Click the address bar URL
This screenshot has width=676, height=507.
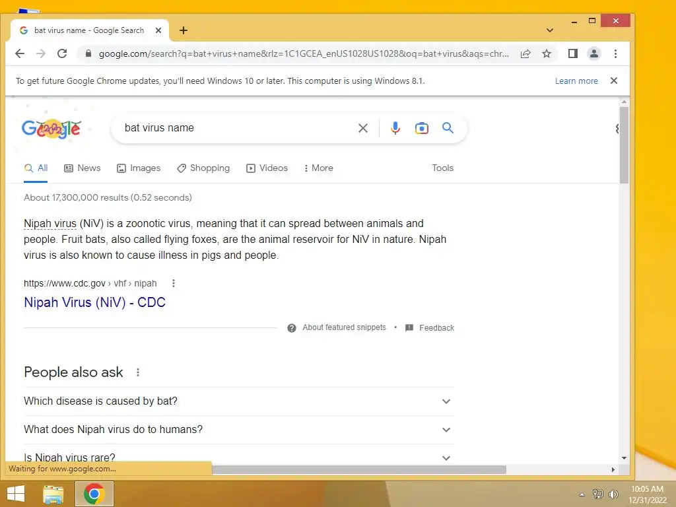(x=304, y=54)
